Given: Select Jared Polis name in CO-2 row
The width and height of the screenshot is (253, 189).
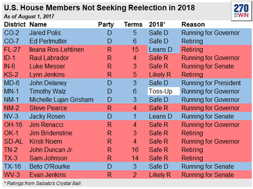Looking at the screenshot, I should point(45,33).
